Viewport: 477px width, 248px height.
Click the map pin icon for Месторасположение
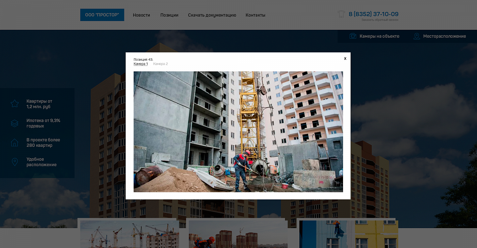click(x=417, y=36)
